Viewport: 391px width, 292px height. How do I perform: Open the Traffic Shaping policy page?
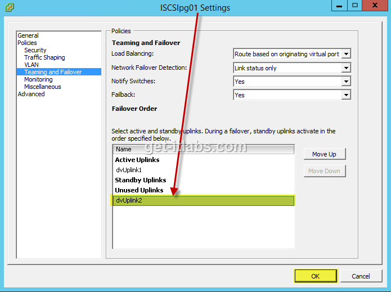click(44, 57)
